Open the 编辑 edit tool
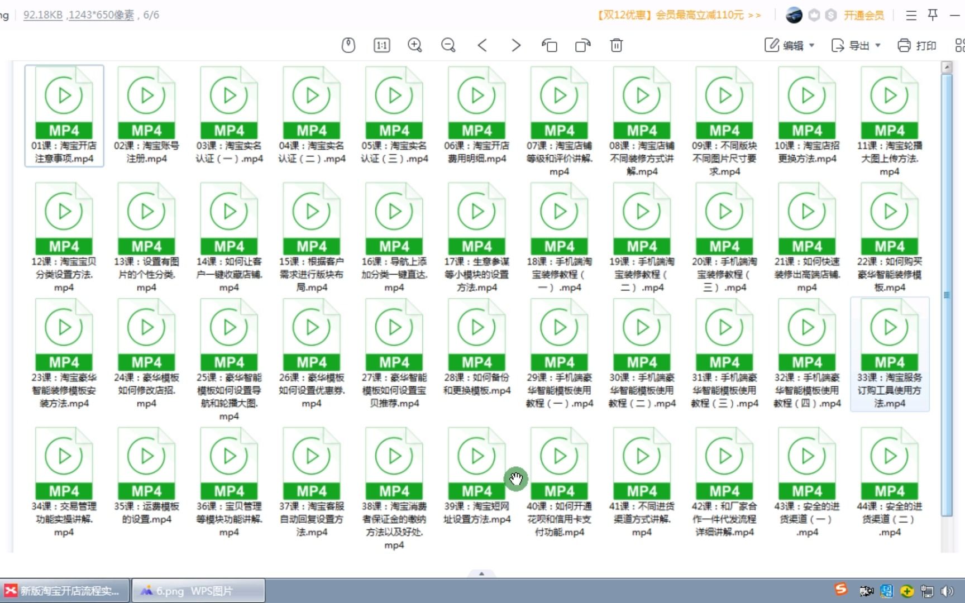This screenshot has height=603, width=965. pyautogui.click(x=784, y=45)
